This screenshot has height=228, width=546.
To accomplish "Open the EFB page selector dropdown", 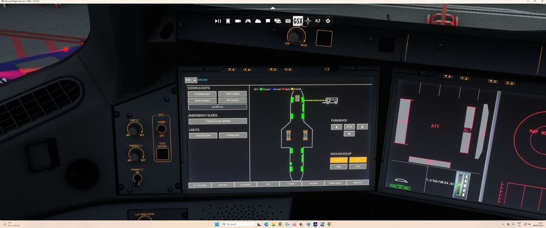I will click(191, 80).
